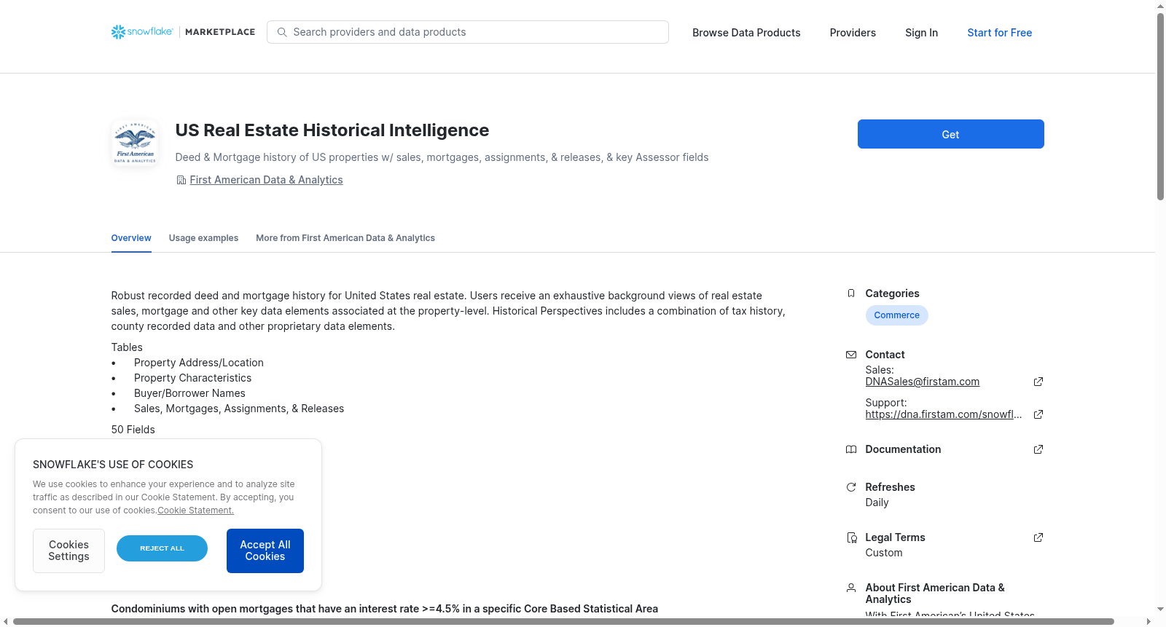This screenshot has width=1166, height=627.
Task: Click Accept All Cookies button
Action: (x=265, y=551)
